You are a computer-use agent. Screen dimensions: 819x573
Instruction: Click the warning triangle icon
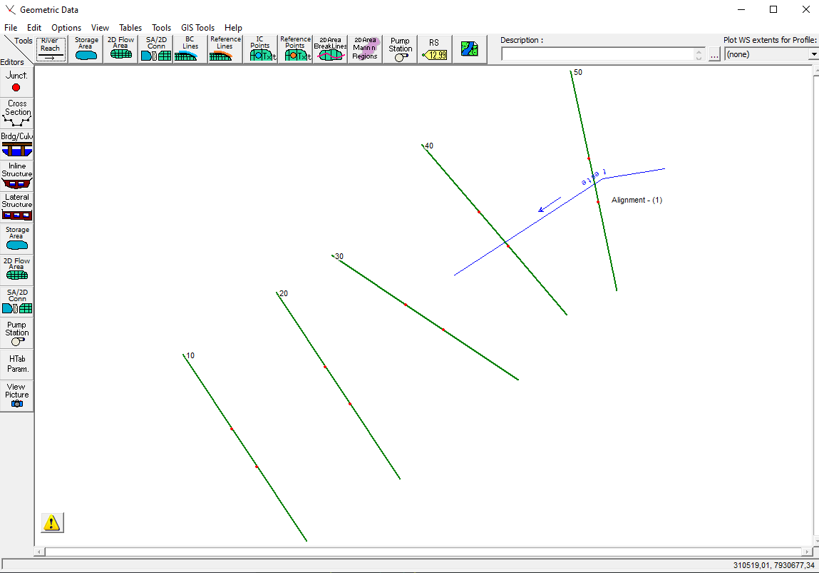[51, 522]
